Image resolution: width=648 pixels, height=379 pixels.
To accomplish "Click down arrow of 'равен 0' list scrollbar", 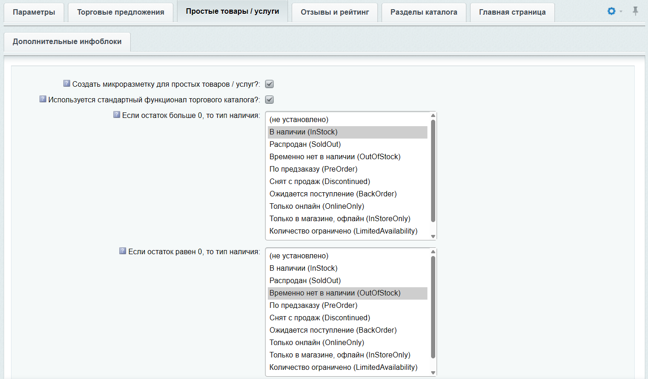I will point(433,373).
